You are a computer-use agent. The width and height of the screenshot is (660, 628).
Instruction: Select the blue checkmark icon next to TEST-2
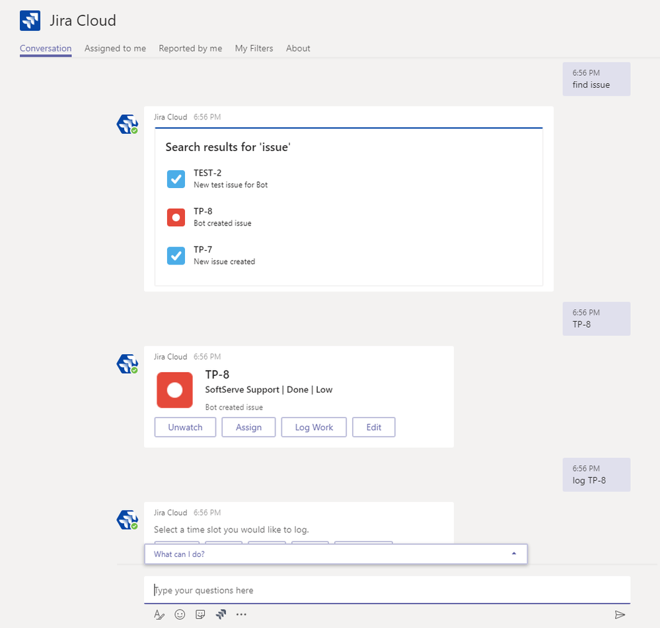(176, 179)
